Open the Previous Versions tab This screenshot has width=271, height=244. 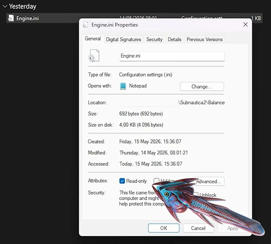(x=205, y=39)
